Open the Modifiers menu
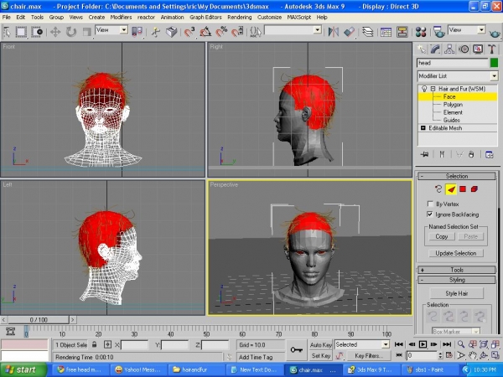The width and height of the screenshot is (503, 377). click(x=121, y=18)
